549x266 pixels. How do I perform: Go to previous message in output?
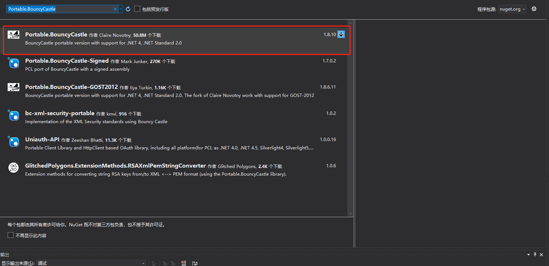coord(165,263)
